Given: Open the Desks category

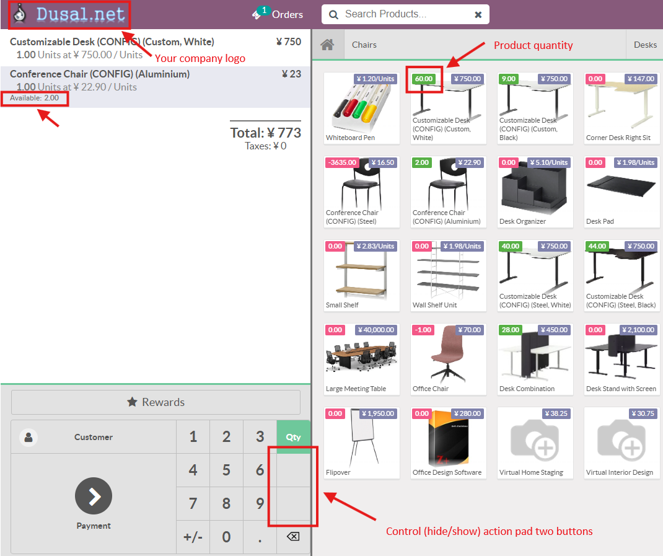Looking at the screenshot, I should coord(645,45).
